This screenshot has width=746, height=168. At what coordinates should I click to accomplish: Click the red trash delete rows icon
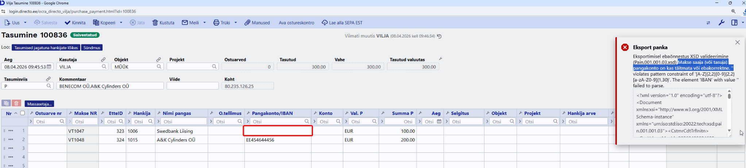[x=16, y=104]
